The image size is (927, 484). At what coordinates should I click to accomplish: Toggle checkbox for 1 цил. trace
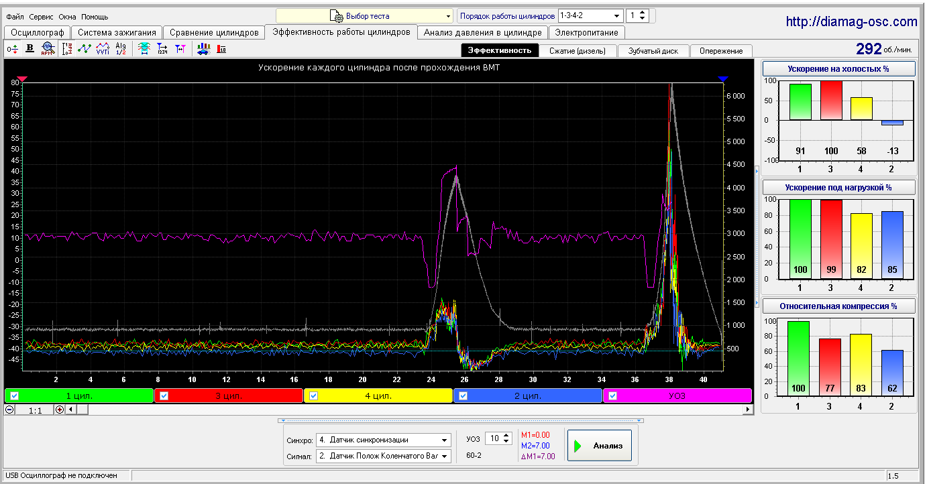14,396
